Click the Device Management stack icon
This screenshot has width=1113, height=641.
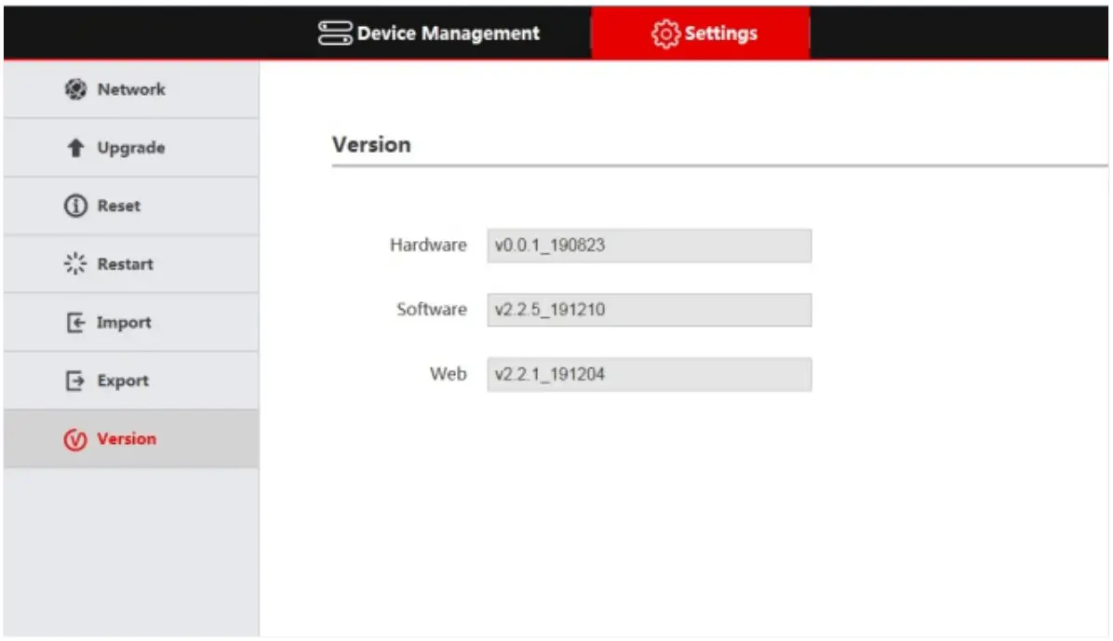(x=332, y=33)
